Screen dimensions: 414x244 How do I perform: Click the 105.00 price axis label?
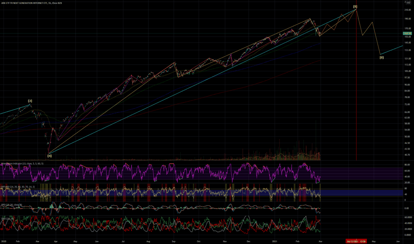coord(408,71)
